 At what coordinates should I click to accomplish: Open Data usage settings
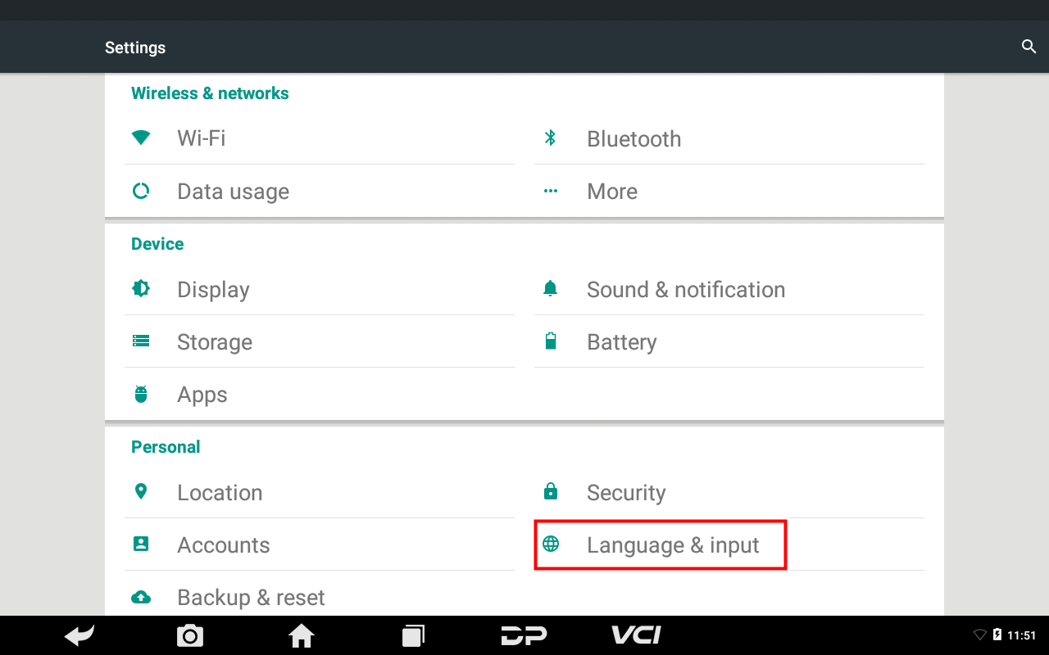click(320, 191)
